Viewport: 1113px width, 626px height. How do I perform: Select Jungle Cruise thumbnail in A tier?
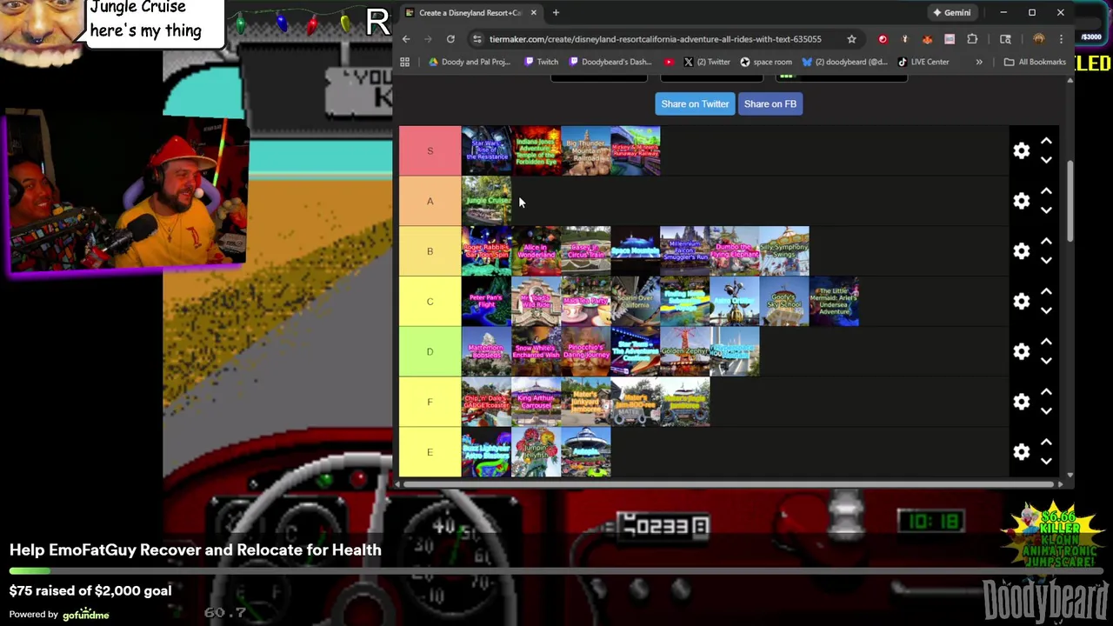487,202
